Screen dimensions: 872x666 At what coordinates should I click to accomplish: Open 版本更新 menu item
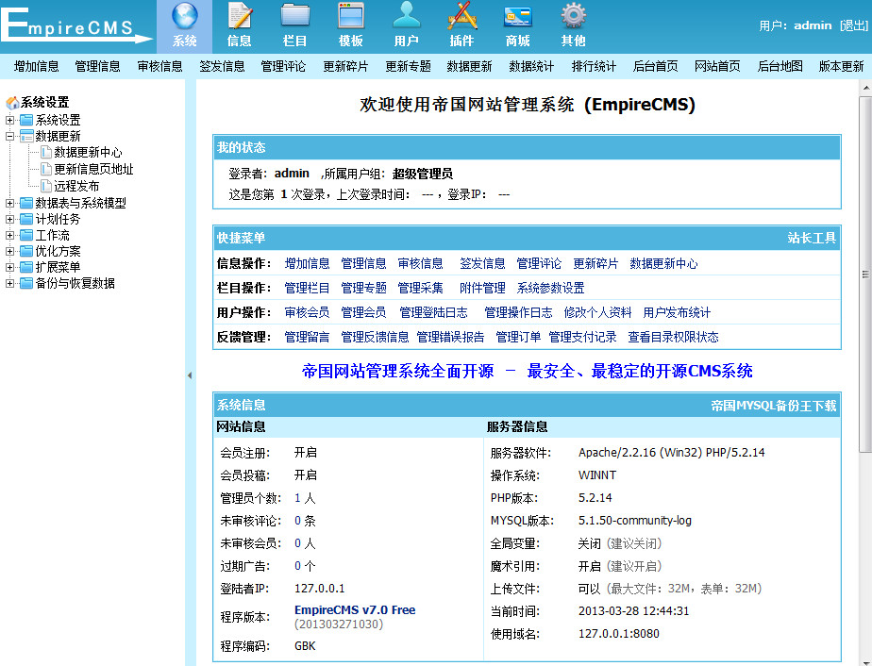tap(842, 67)
